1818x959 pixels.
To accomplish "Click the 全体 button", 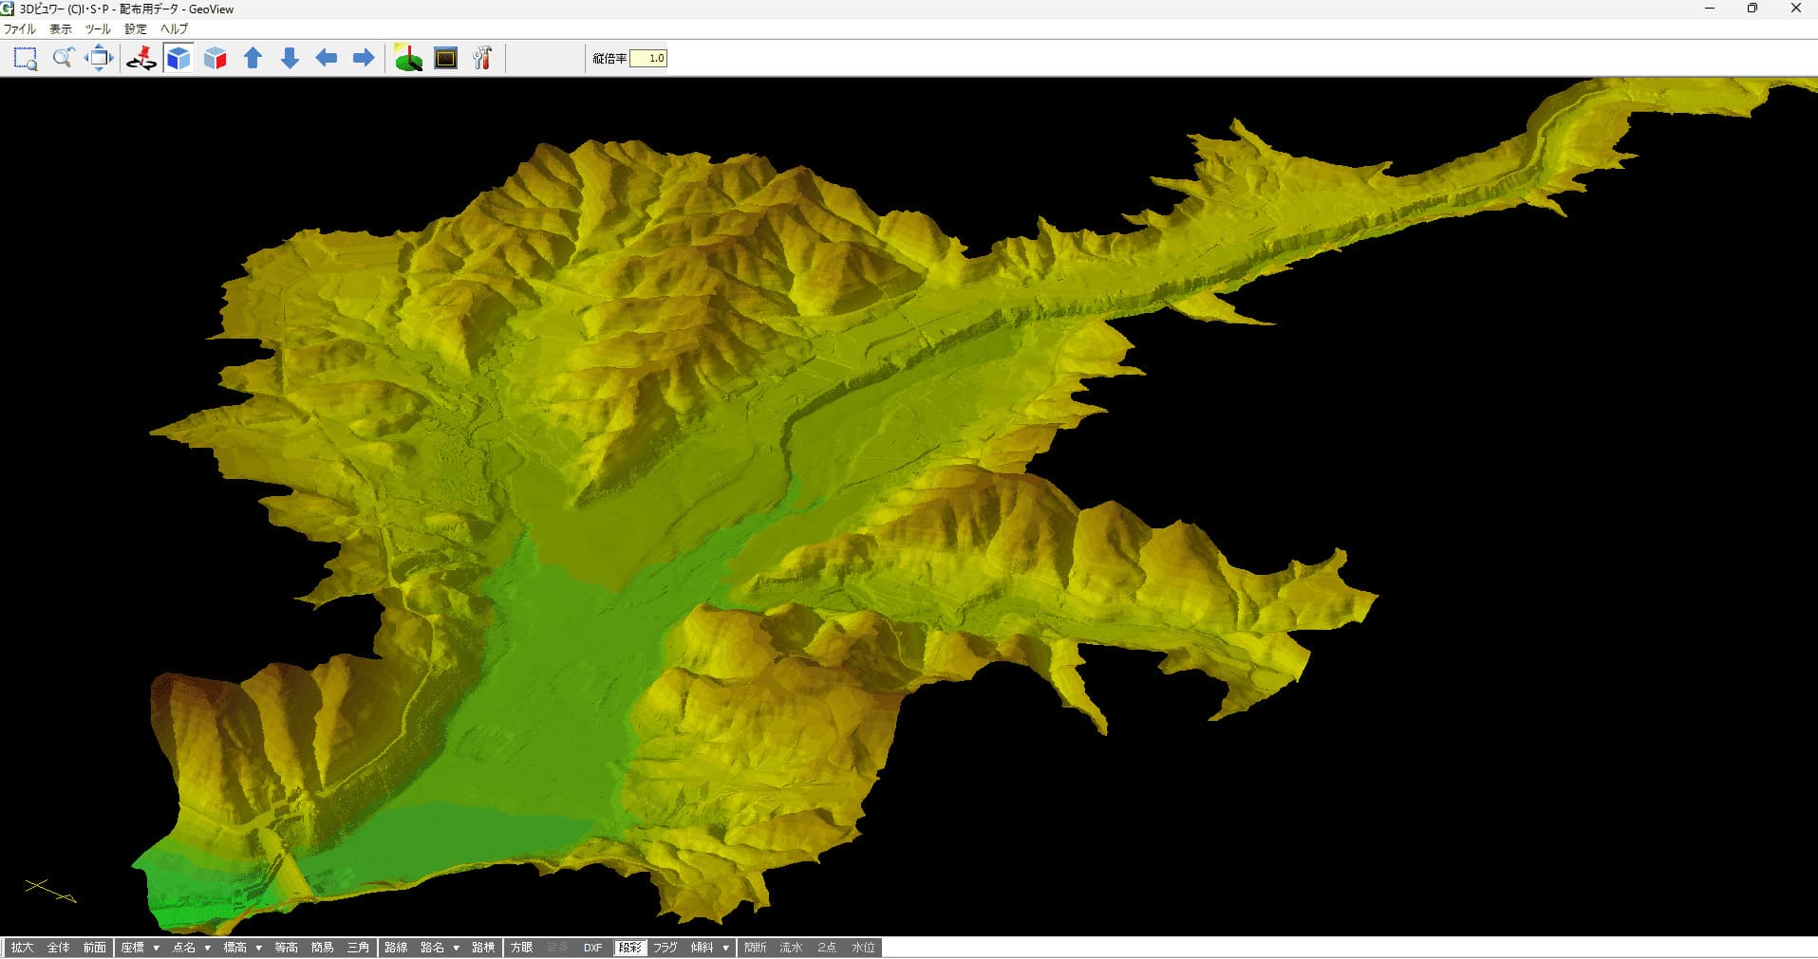I will [58, 948].
